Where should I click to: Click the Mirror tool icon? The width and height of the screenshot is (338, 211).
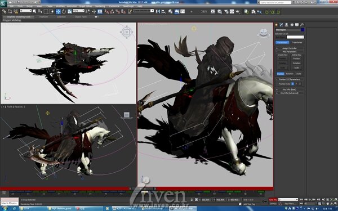coord(158,11)
